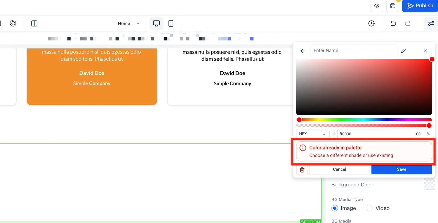Viewport: 438px width, 223px height.
Task: Click the pencil edit name icon
Action: 404,51
